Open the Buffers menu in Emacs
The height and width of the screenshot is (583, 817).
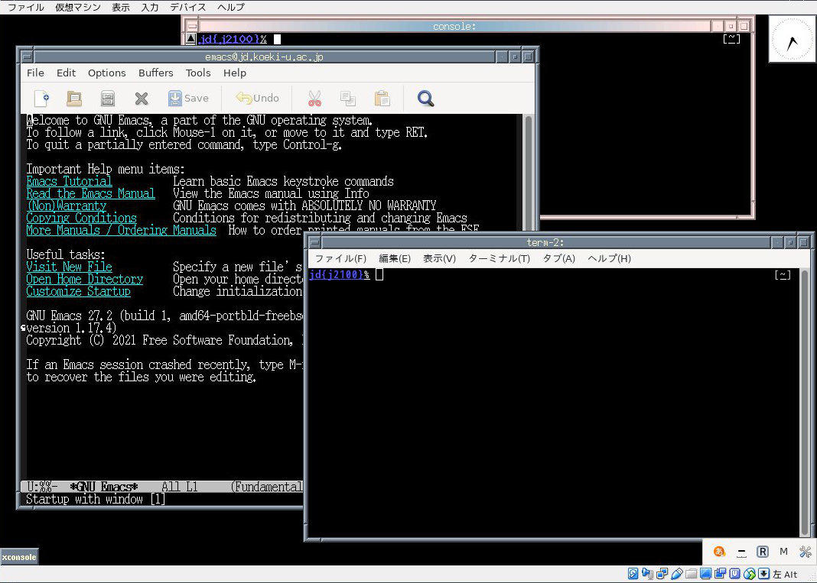click(x=155, y=73)
